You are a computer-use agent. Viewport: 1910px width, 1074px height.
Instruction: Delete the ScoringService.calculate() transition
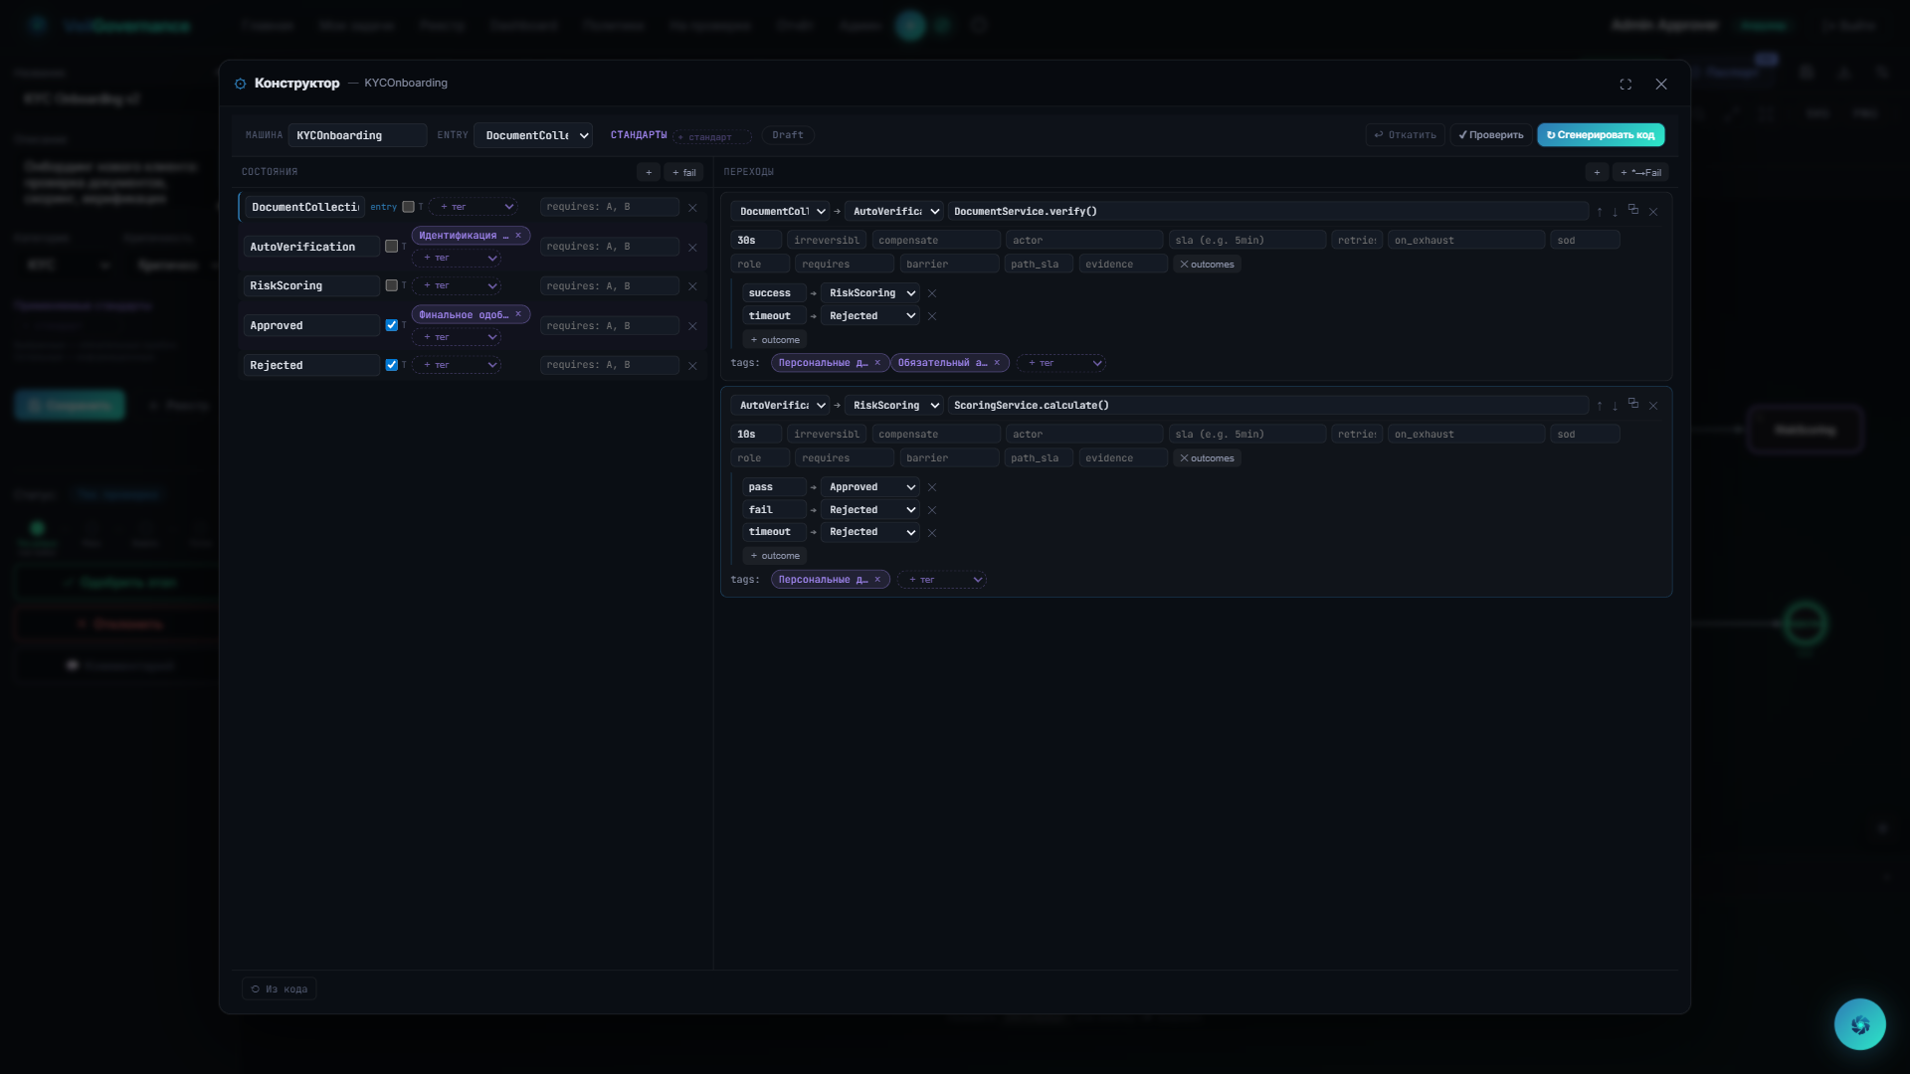(x=1653, y=406)
